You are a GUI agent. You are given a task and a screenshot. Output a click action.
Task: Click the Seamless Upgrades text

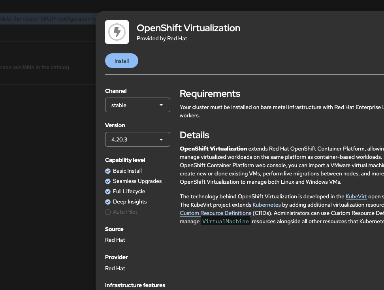coord(137,181)
